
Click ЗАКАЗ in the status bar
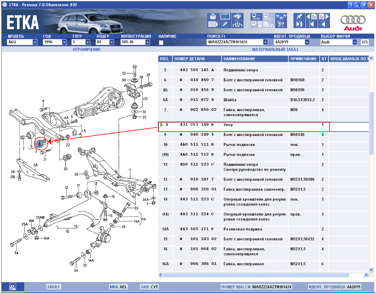point(53,287)
